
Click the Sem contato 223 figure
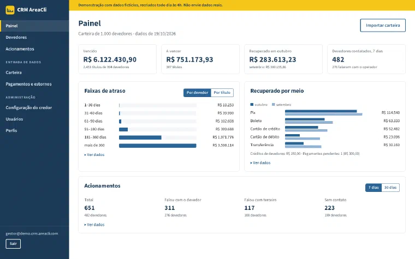tap(329, 208)
